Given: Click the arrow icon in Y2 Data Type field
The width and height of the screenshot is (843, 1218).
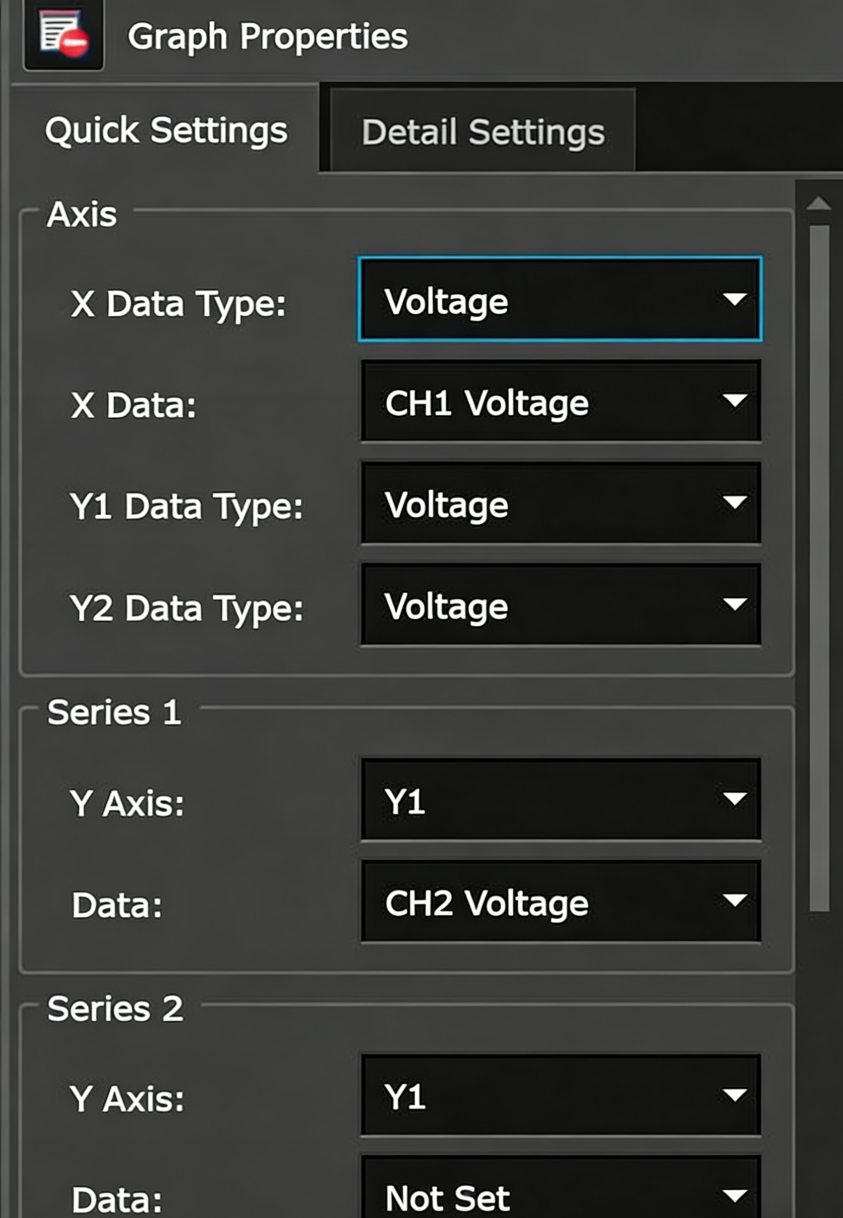Looking at the screenshot, I should coord(735,604).
